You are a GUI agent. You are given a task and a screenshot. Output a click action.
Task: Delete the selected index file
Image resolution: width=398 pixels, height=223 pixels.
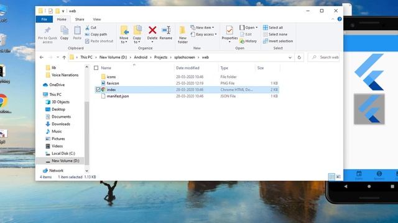[x=152, y=34]
